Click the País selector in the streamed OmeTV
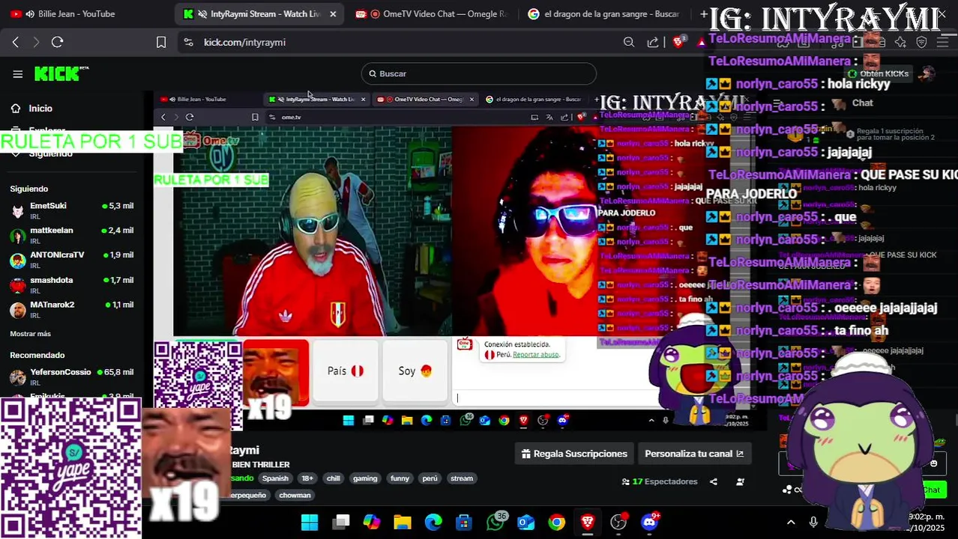The width and height of the screenshot is (958, 539). (346, 371)
